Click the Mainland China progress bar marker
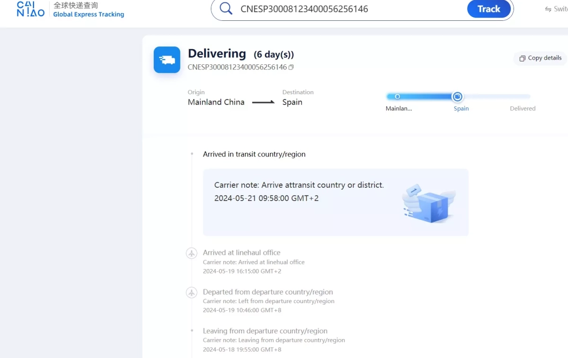The width and height of the screenshot is (568, 358). coord(397,96)
